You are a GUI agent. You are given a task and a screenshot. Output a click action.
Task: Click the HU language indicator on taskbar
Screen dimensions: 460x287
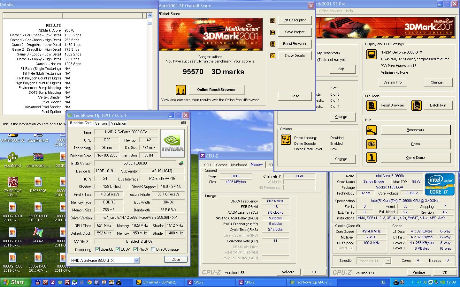383,282
